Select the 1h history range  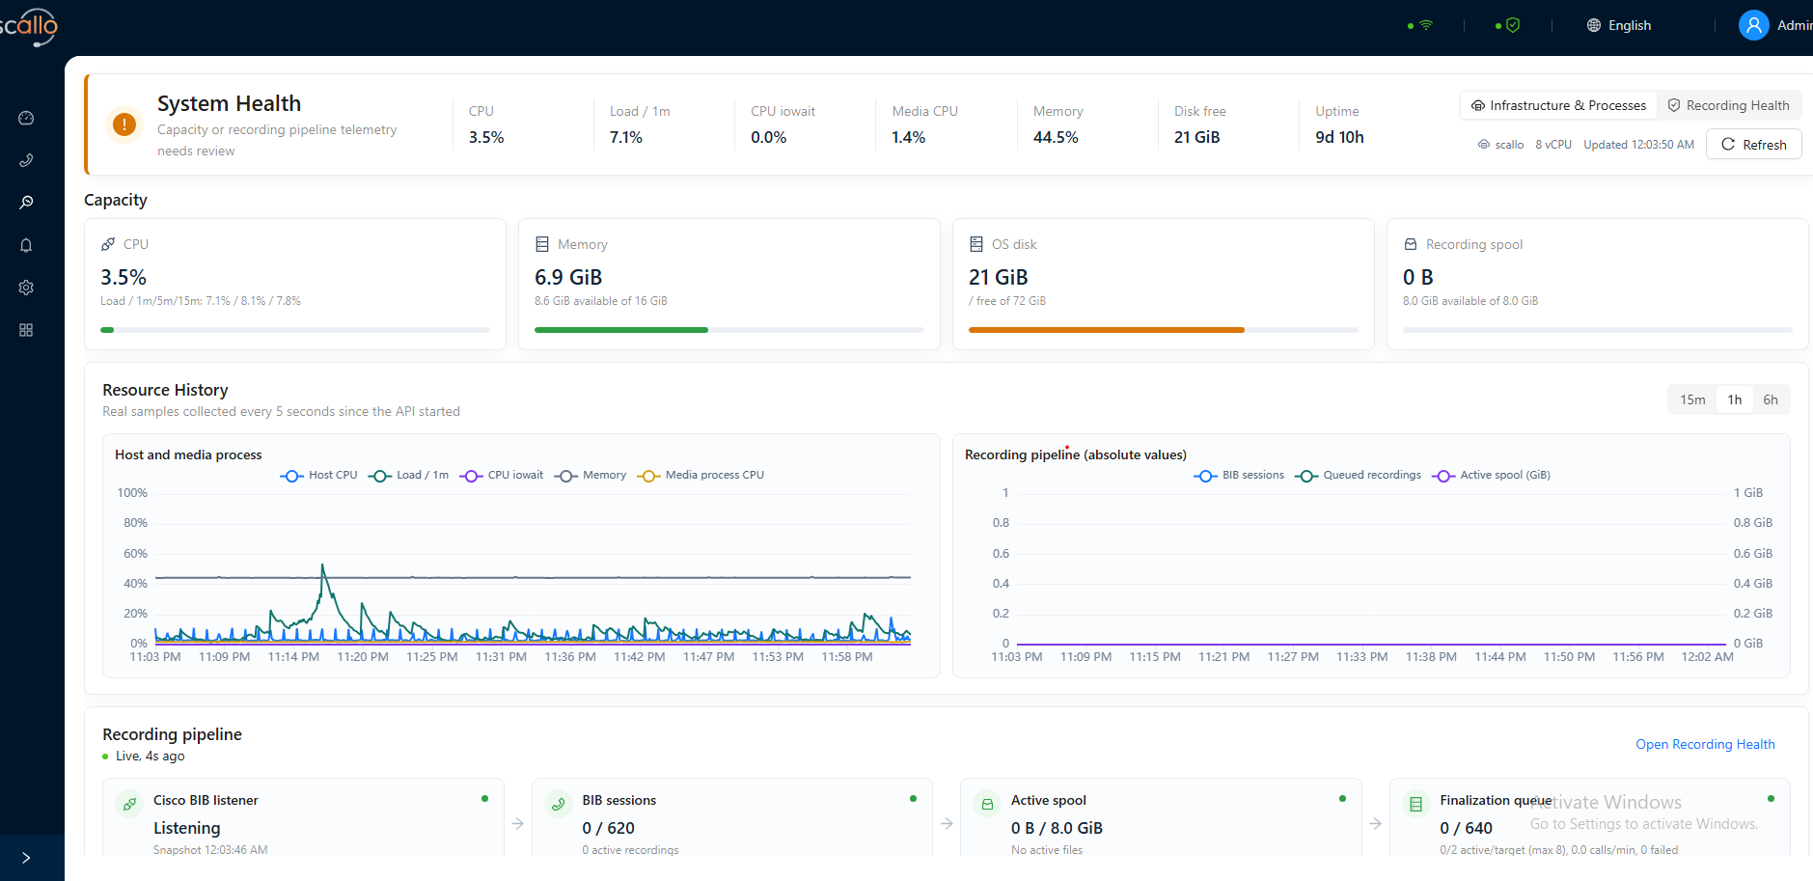[x=1735, y=399]
